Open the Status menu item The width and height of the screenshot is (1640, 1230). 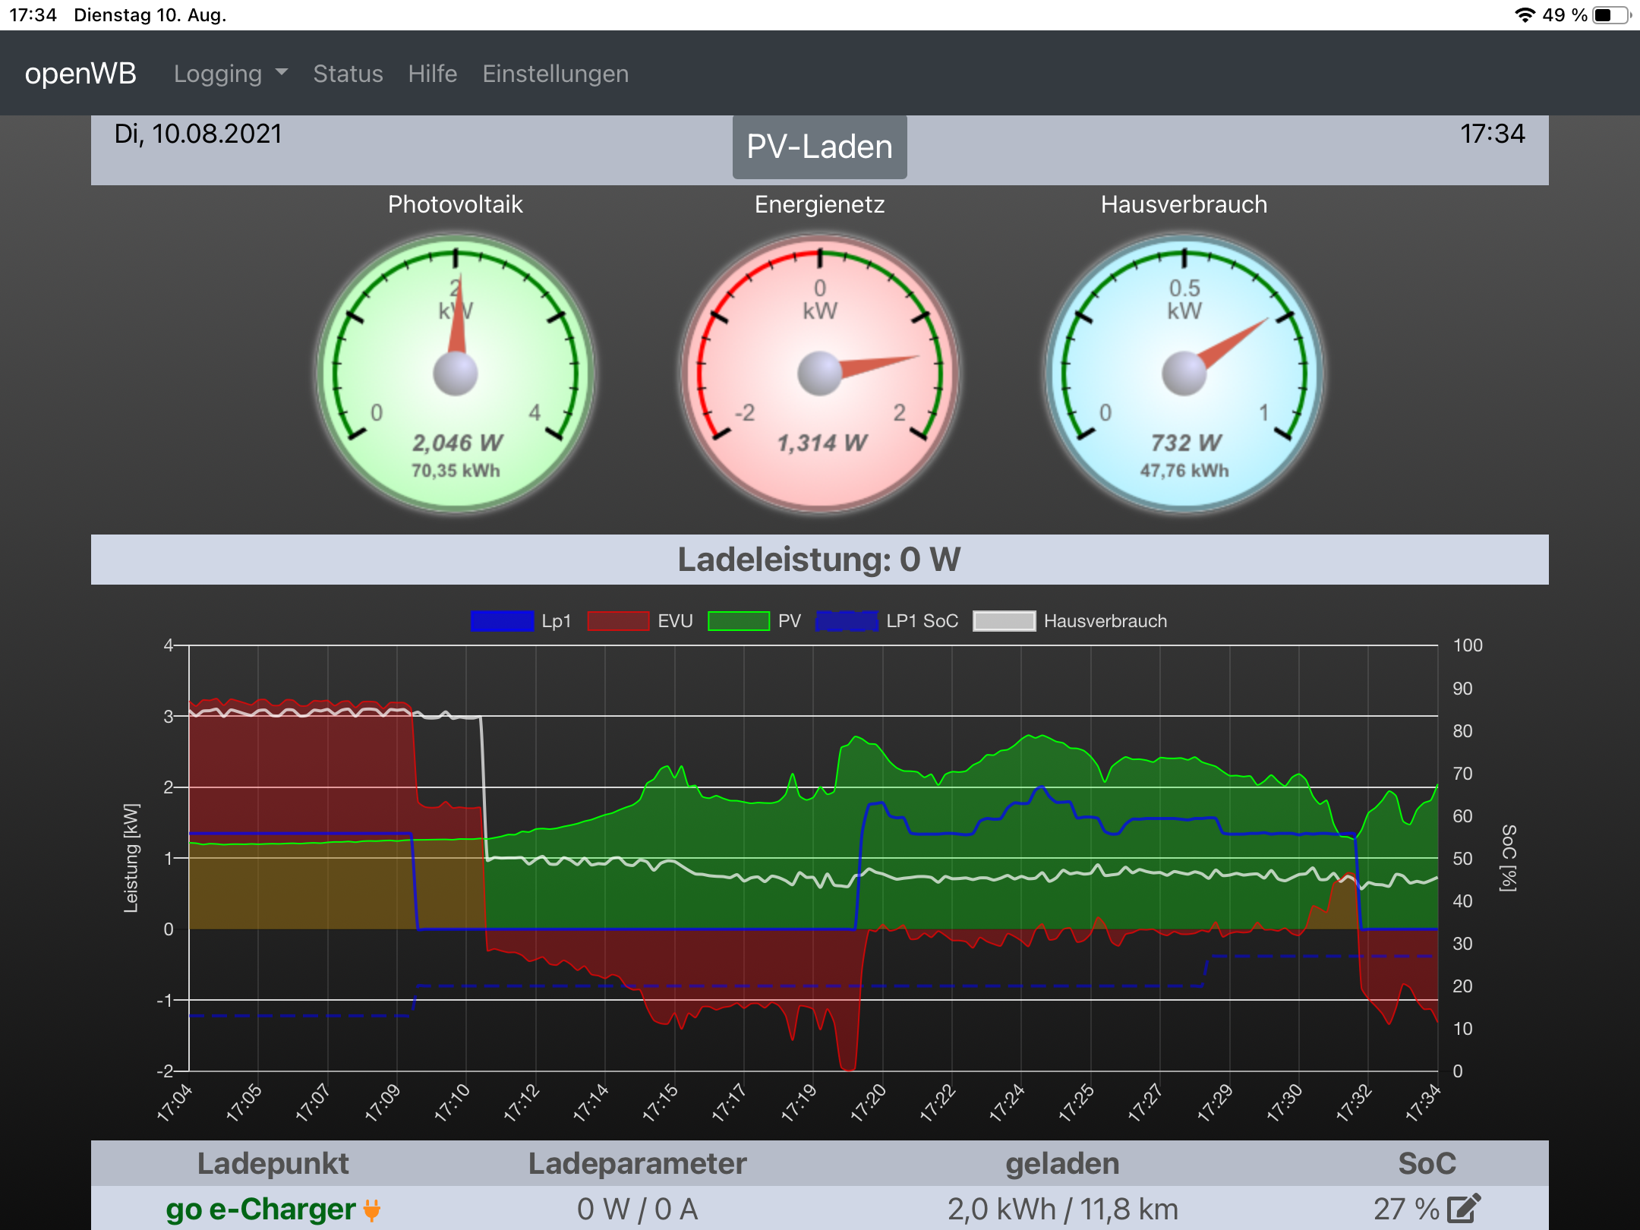[x=348, y=74]
